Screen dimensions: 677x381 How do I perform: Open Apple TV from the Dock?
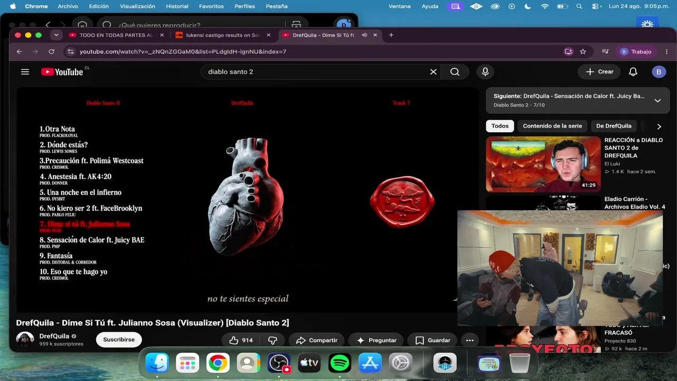pos(309,363)
